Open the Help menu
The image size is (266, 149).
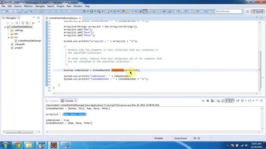click(87, 6)
